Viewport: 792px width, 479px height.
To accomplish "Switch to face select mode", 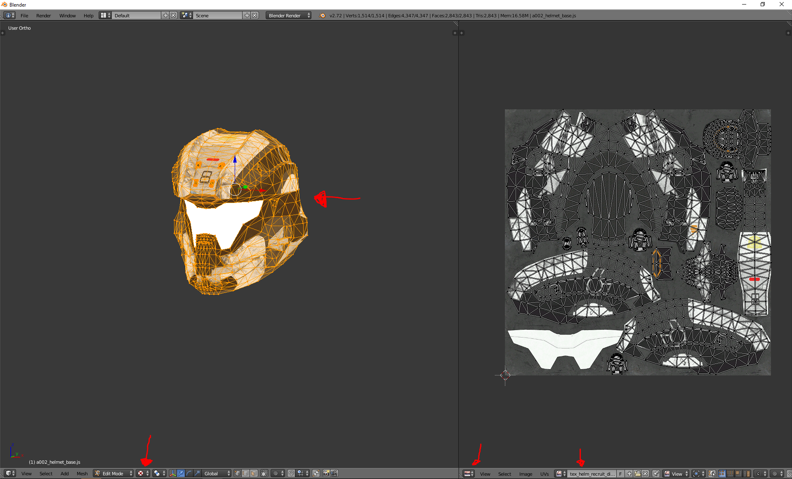I will tap(254, 473).
